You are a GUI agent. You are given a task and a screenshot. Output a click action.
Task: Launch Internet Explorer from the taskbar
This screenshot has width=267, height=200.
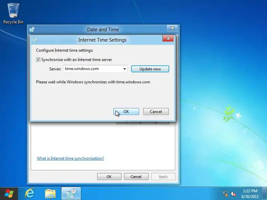coord(30,194)
